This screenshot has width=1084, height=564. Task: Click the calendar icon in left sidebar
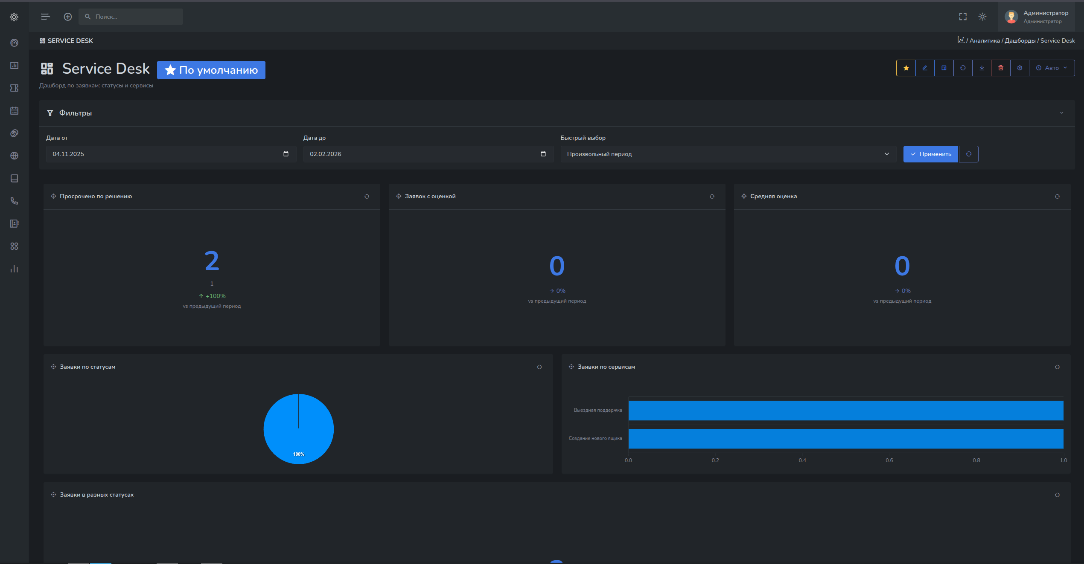tap(14, 111)
